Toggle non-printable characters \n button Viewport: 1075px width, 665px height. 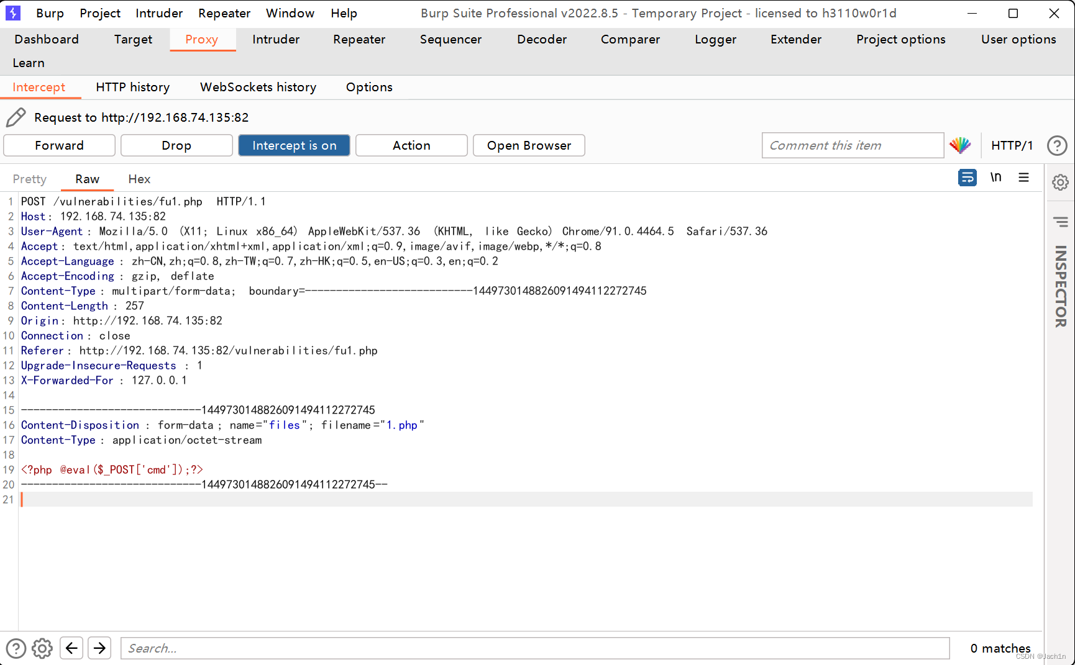point(996,178)
